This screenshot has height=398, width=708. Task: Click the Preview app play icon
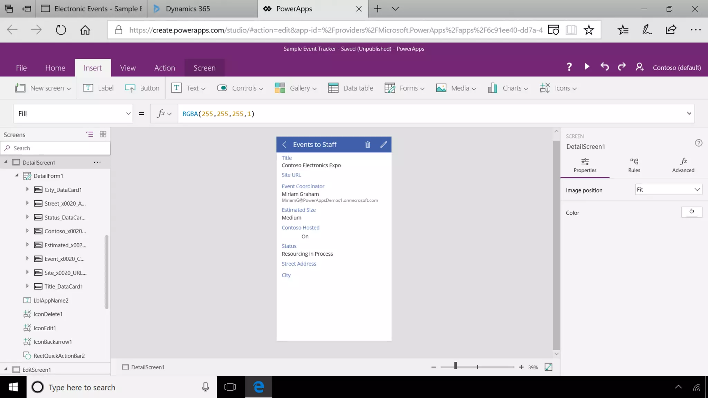point(587,67)
